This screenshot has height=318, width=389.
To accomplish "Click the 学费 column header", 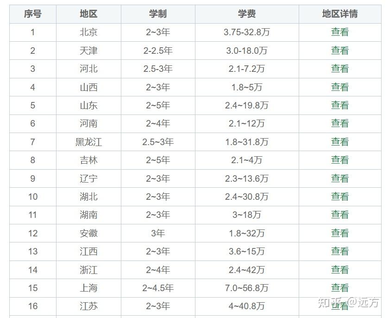I will pyautogui.click(x=247, y=14).
